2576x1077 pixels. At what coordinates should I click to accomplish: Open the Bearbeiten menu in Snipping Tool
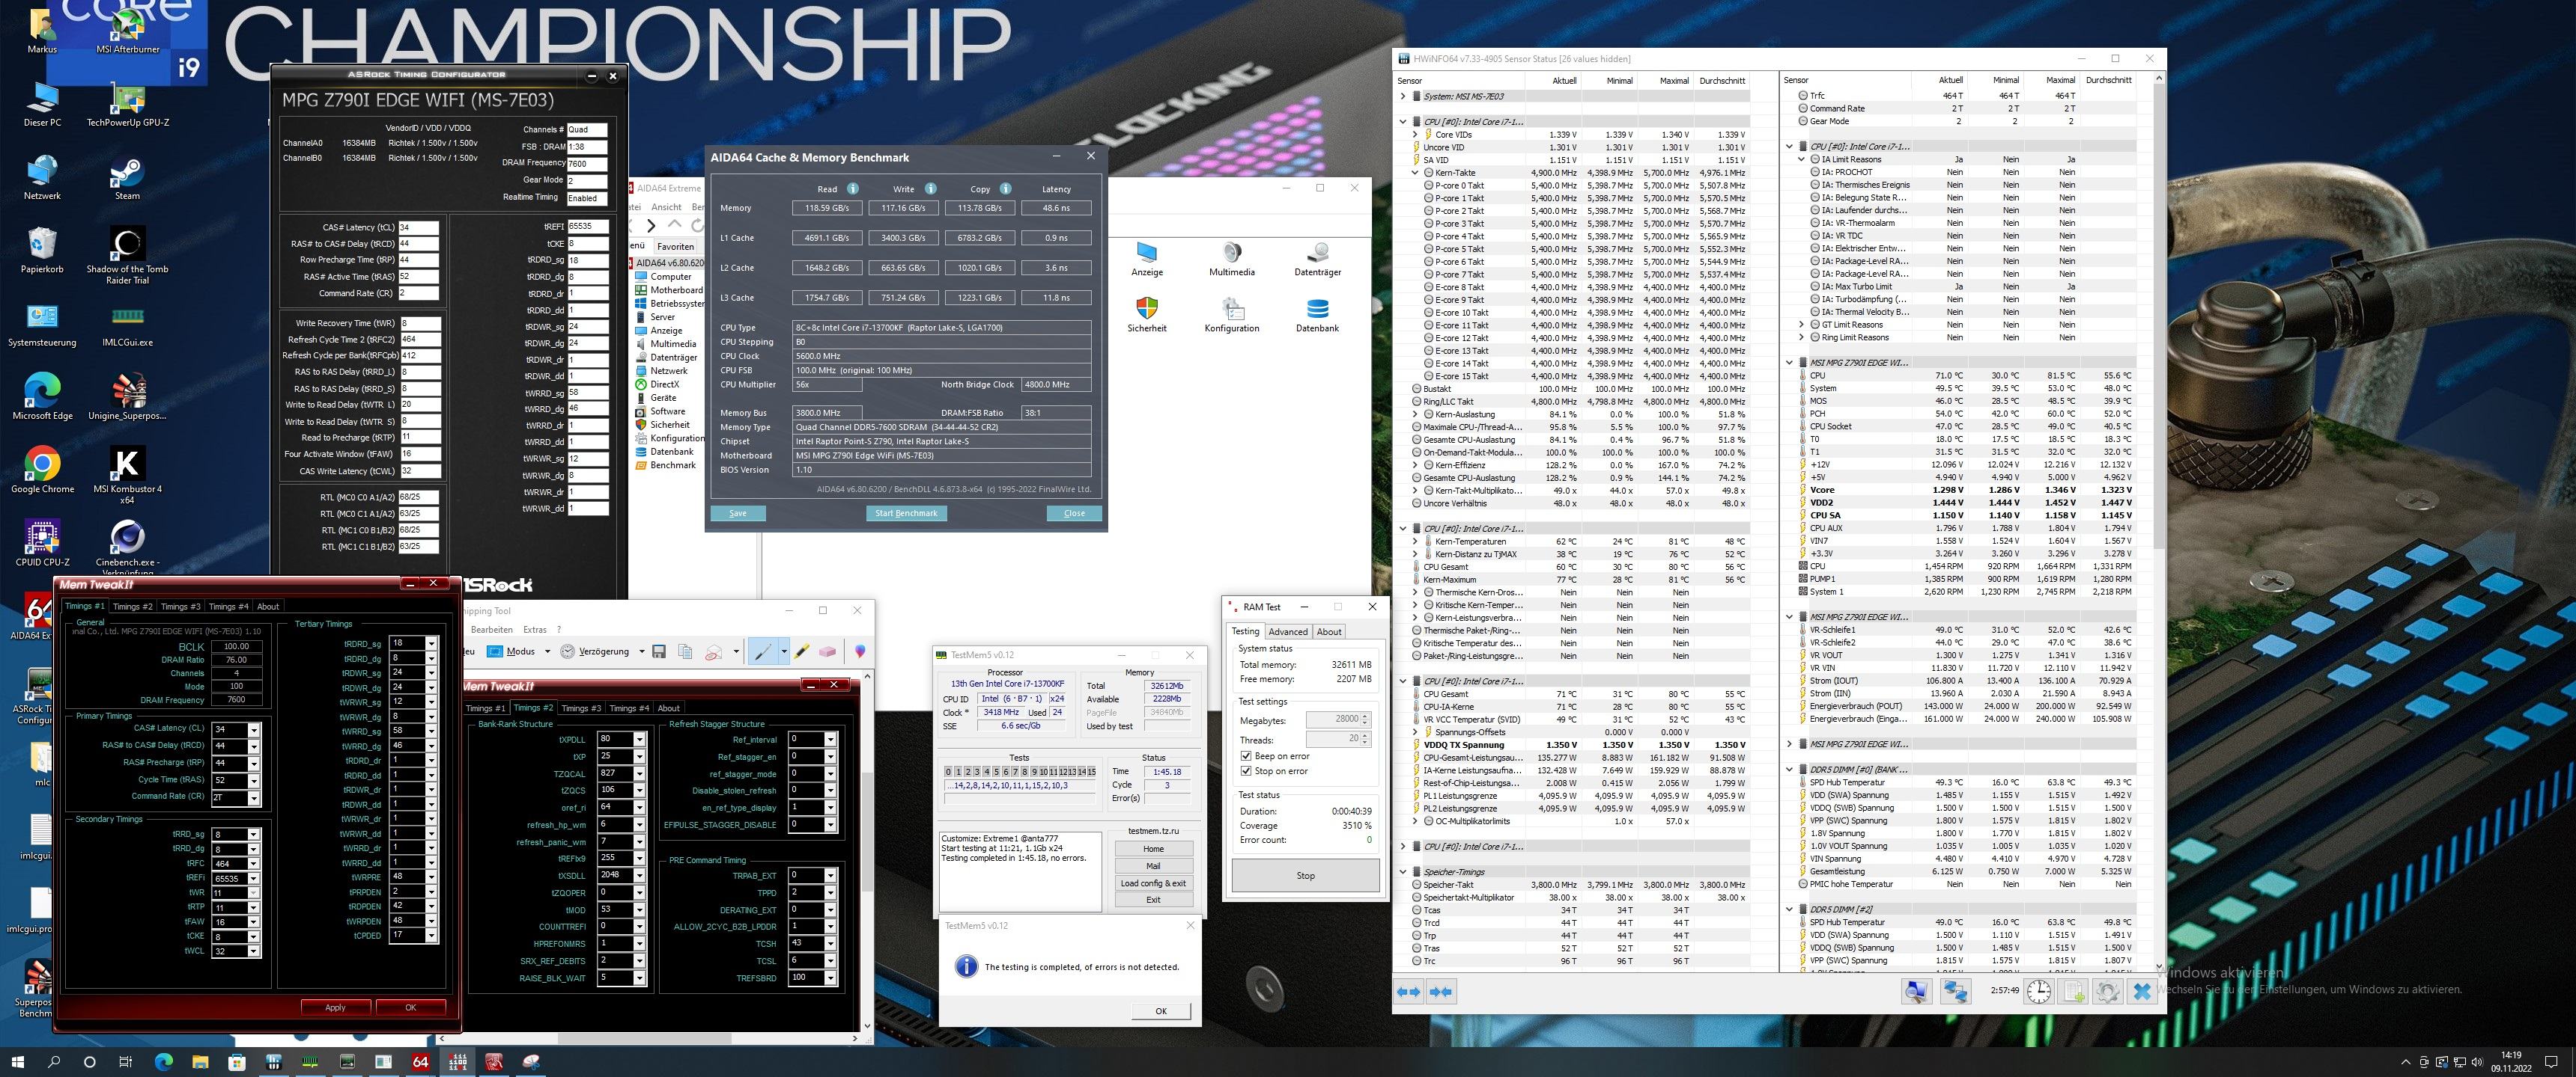(x=492, y=630)
